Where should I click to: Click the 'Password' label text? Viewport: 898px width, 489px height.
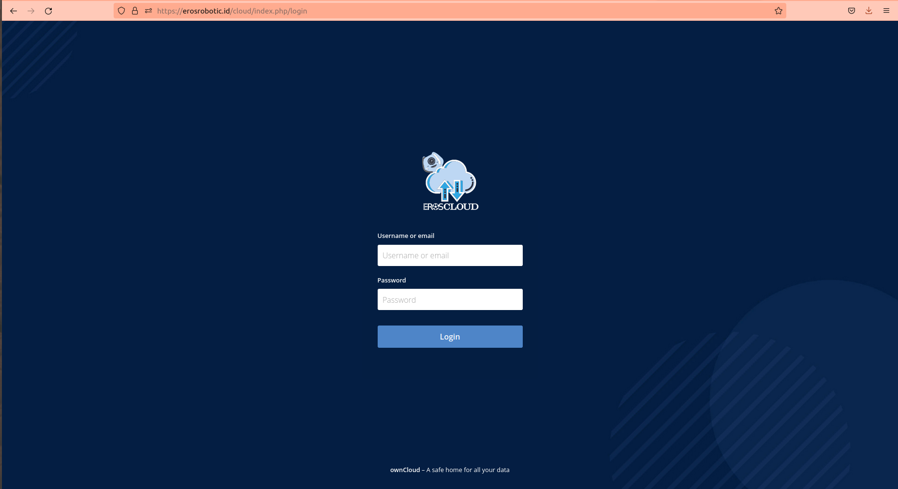click(392, 280)
